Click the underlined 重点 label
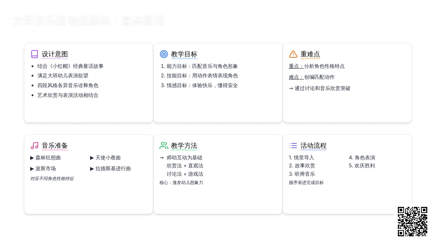The height and width of the screenshot is (245, 436). click(296, 66)
